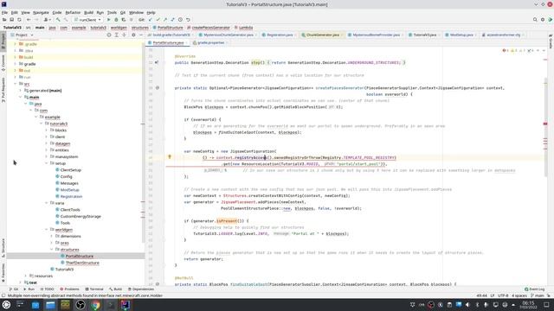Screen dimensions: 554x311
Task: Collapse the src folder in tree
Action: pos(16,84)
